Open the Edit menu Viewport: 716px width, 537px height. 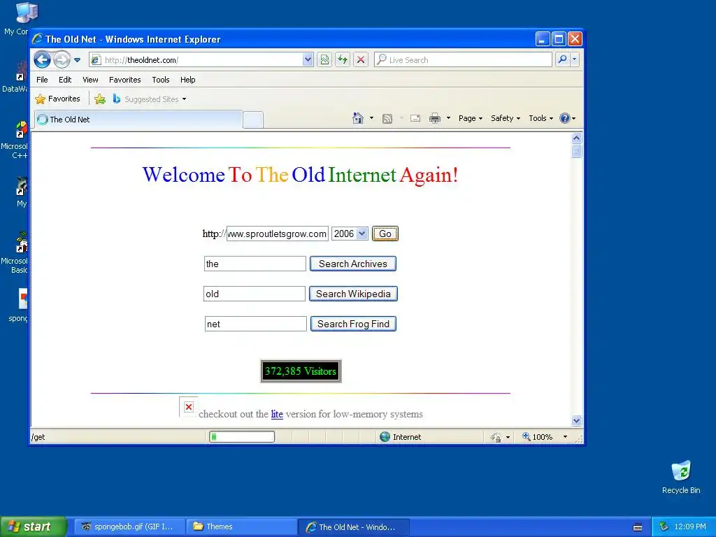click(65, 80)
